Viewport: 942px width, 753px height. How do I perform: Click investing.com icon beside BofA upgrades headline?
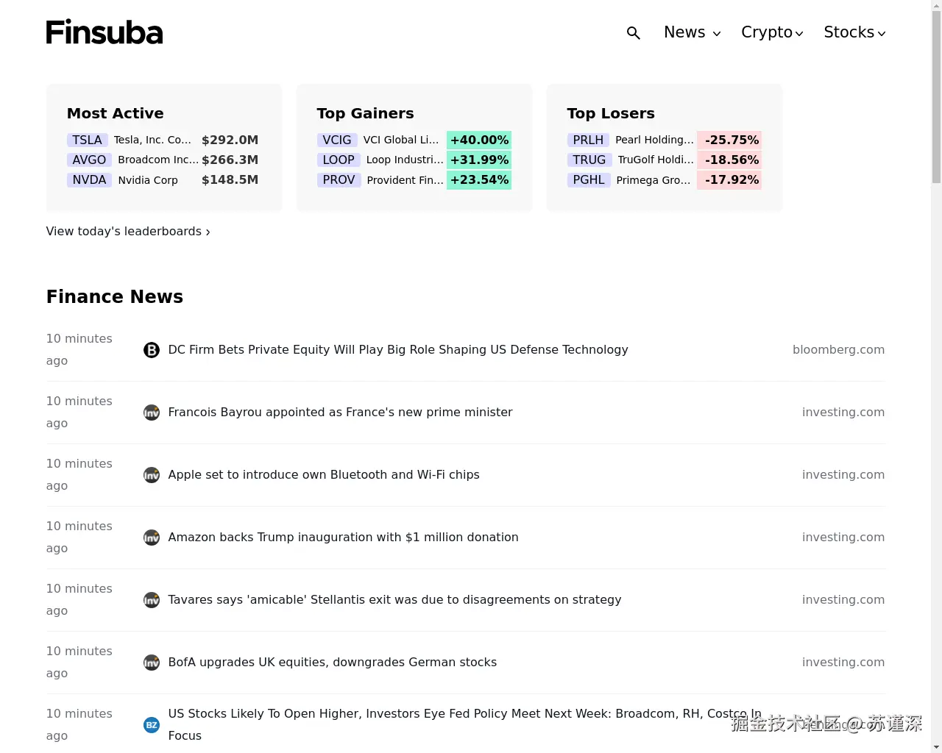[152, 663]
